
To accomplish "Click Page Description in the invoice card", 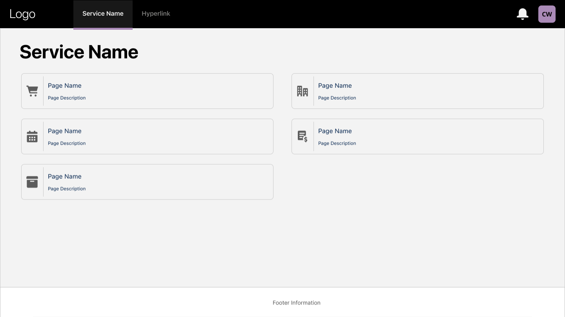I will coord(337,143).
